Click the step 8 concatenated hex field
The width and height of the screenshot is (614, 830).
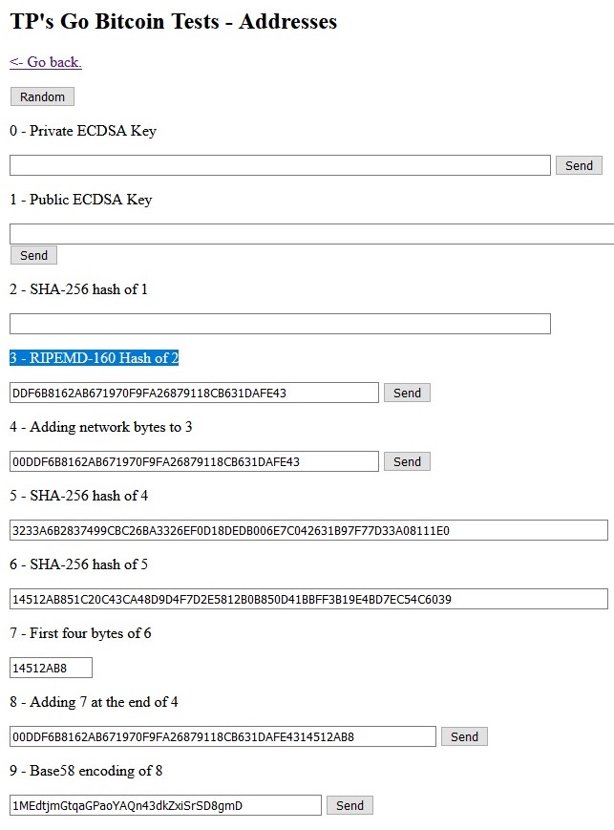tap(222, 736)
